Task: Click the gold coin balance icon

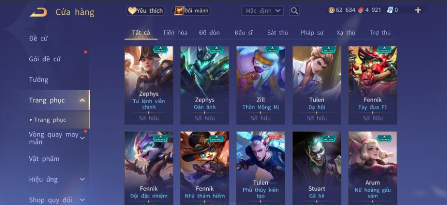Action: click(x=331, y=10)
